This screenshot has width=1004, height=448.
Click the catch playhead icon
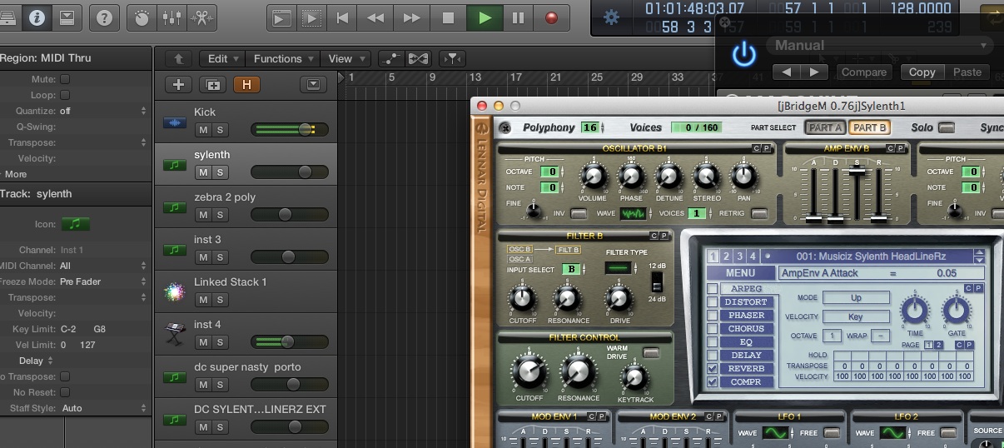coord(452,58)
